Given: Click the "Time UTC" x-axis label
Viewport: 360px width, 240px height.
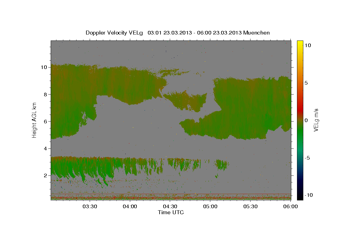Looking at the screenshot, I should pos(171,212).
